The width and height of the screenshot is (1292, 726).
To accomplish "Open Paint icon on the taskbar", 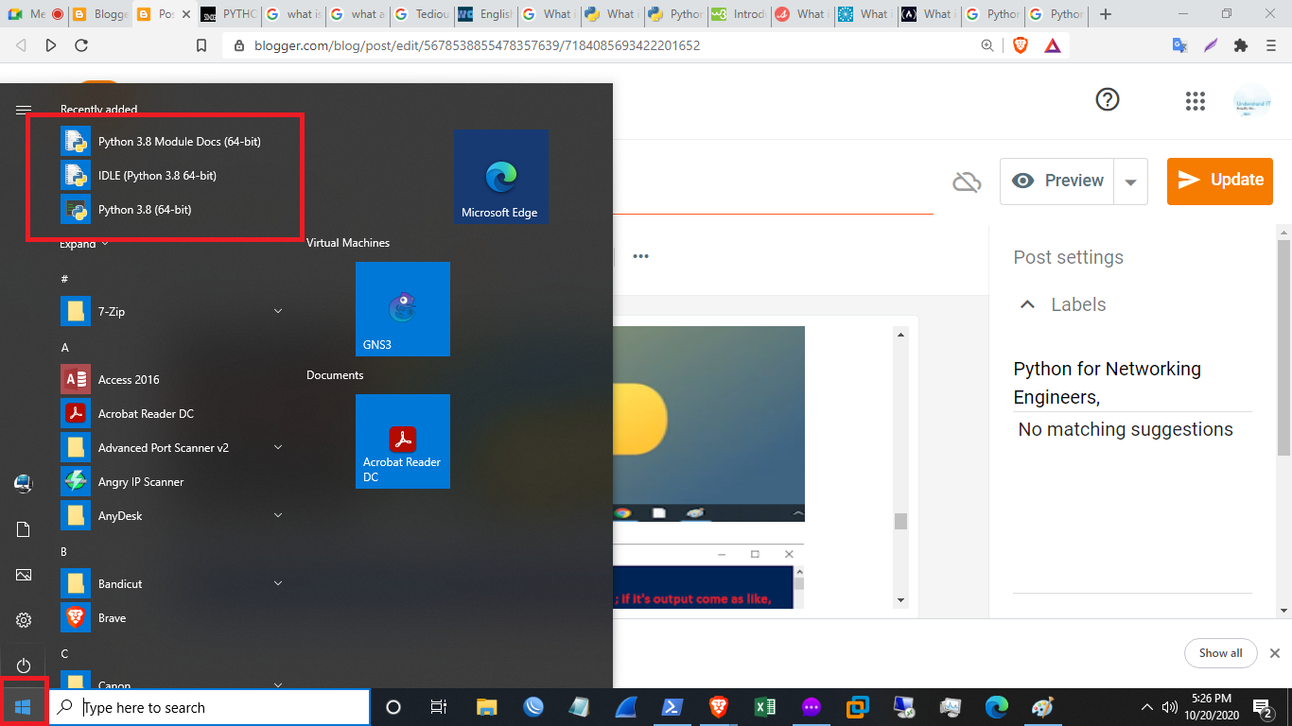I will tap(1043, 707).
